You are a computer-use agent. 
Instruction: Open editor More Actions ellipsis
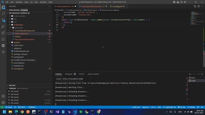pos(202,6)
